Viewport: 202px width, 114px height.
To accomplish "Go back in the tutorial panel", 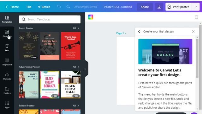I will [139, 31].
